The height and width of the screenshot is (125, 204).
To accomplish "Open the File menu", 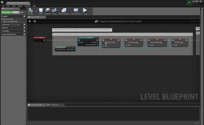I will [3, 6].
